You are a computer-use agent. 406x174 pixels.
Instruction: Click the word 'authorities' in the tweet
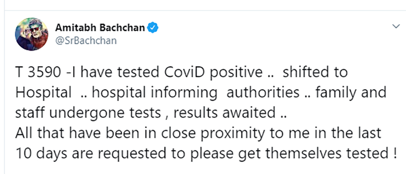[x=263, y=93]
